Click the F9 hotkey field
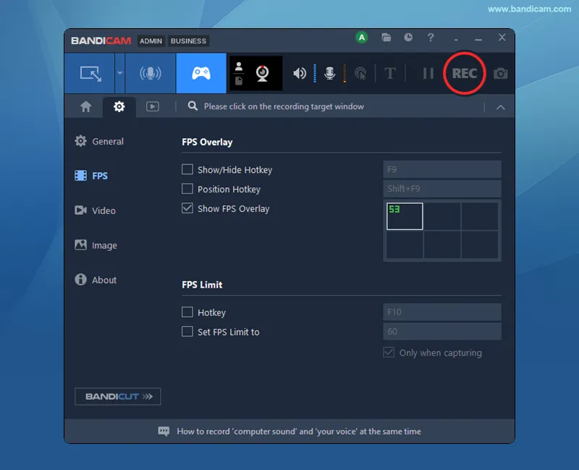579x470 pixels. click(442, 169)
